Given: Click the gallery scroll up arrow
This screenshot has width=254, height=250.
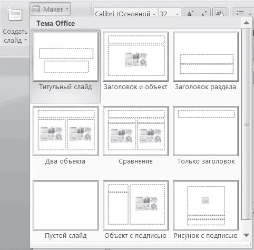Looking at the screenshot, I should (246, 23).
